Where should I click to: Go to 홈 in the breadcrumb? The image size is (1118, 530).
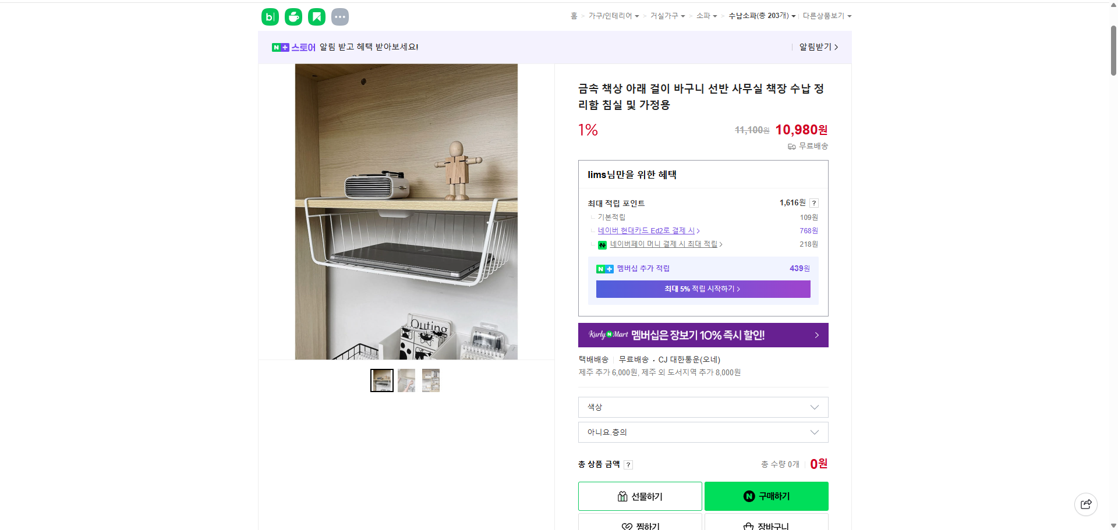[574, 16]
